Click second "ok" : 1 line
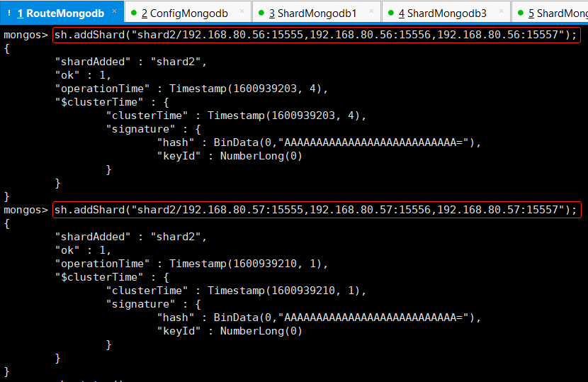 83,250
